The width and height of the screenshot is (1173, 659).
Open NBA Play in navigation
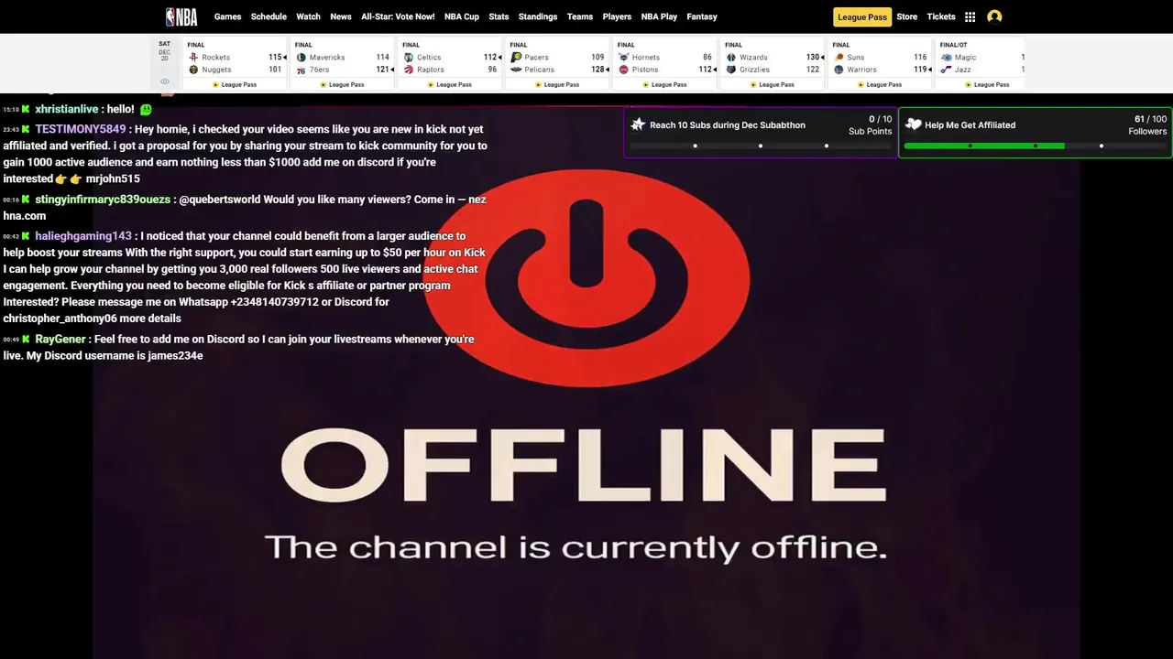pyautogui.click(x=659, y=16)
